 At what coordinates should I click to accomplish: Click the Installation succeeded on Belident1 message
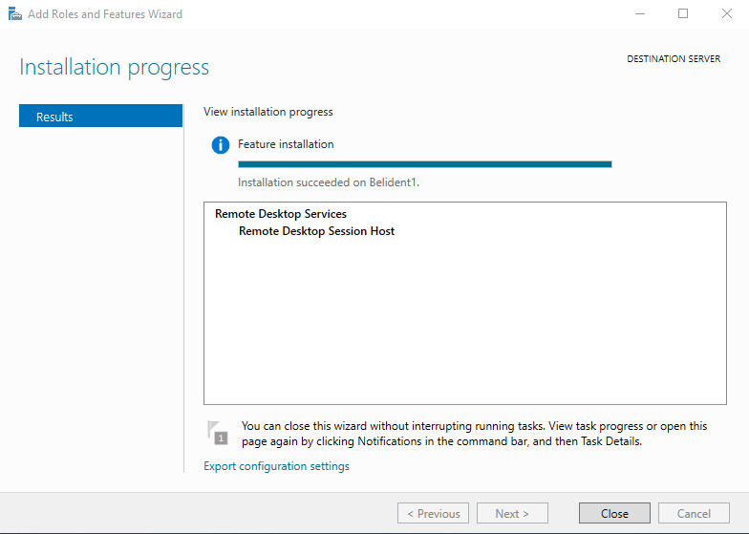click(329, 182)
